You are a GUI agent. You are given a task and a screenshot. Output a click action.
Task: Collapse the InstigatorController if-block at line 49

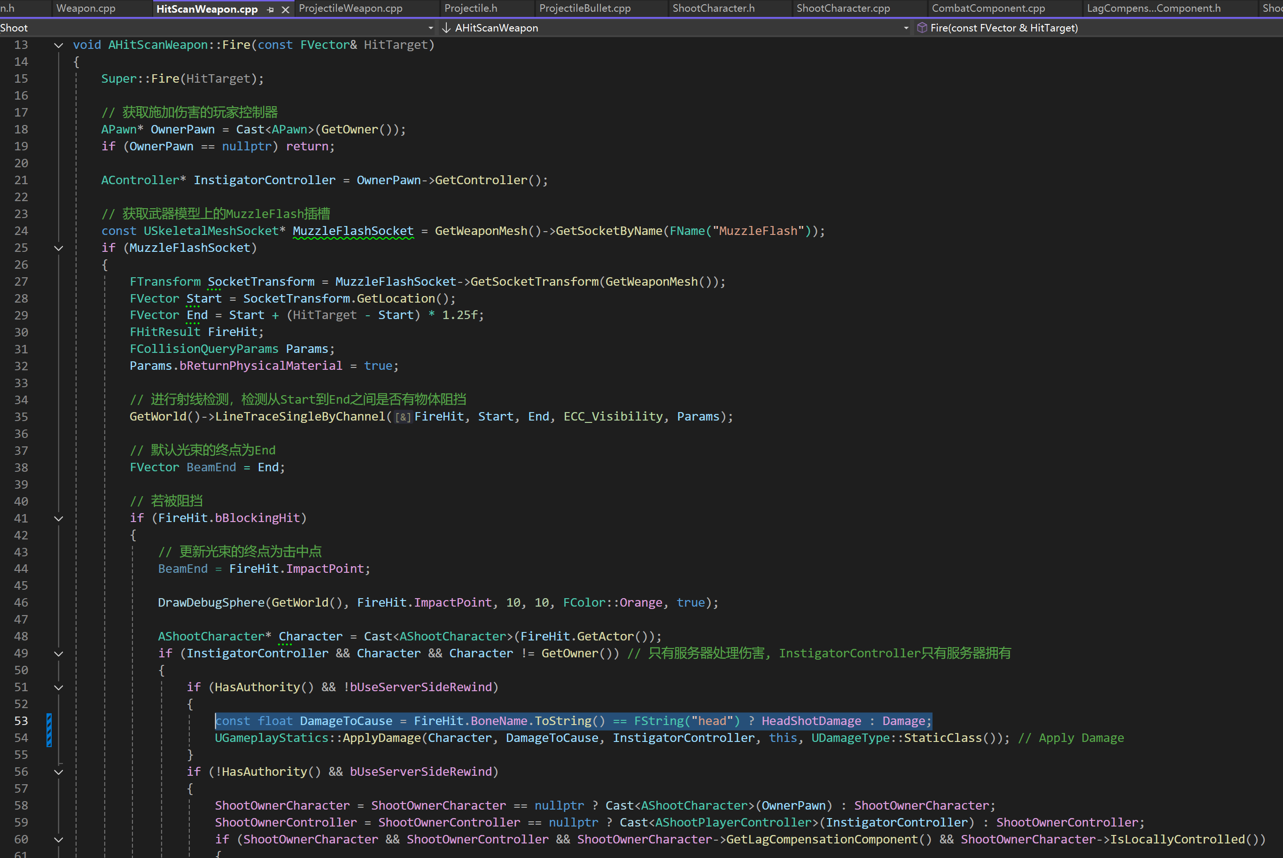59,654
